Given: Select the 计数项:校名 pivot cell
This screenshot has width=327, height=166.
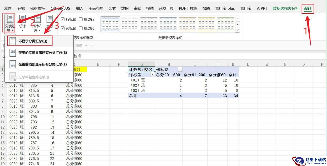Looking at the screenshot, I should [142, 69].
